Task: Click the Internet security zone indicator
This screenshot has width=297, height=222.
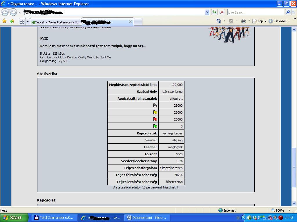Action: pos(227,210)
